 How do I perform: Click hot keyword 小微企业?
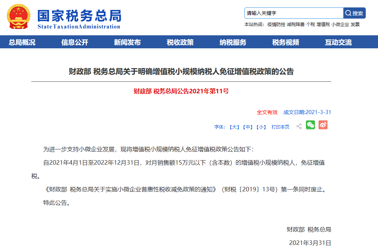point(340,25)
